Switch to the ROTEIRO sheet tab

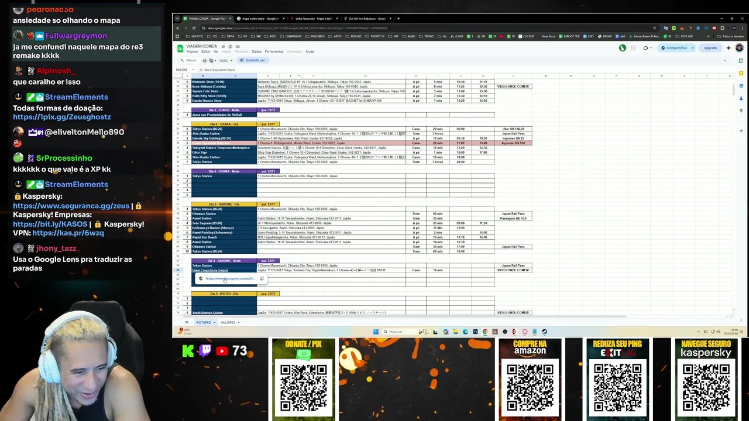204,322
